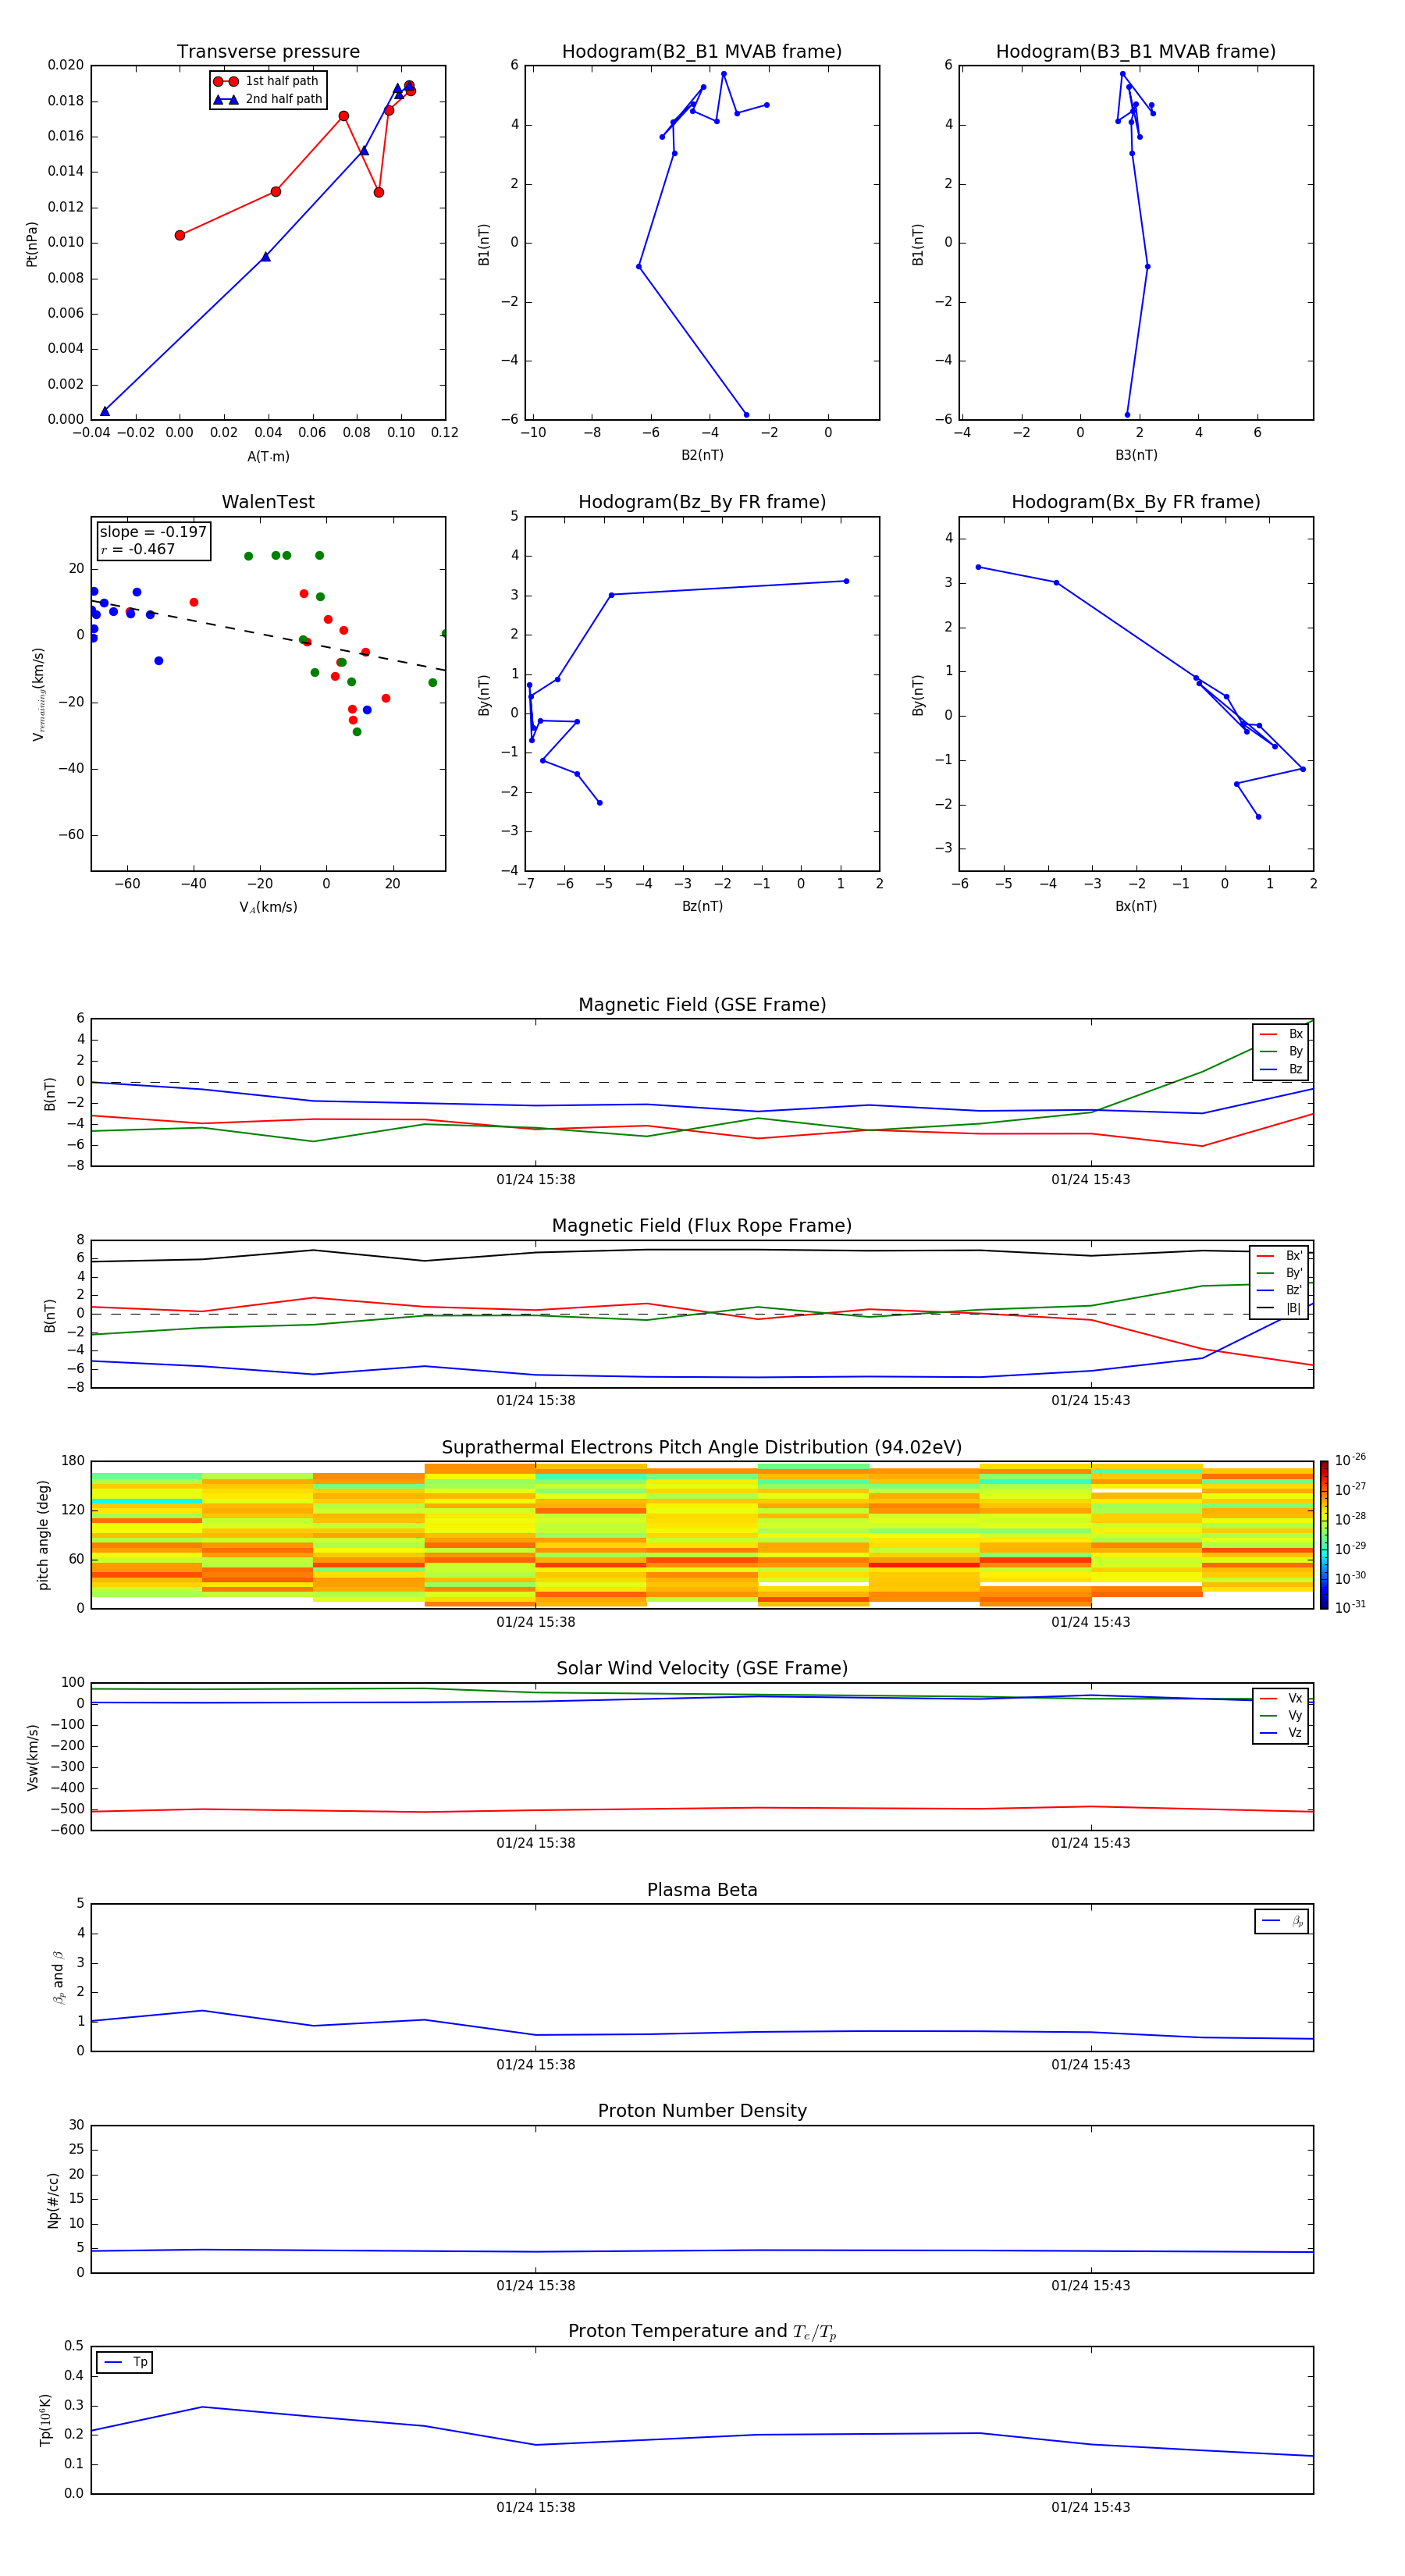This screenshot has height=2576, width=1405.
Task: Click the pitch angle colorbar scale
Action: click(x=1324, y=1535)
